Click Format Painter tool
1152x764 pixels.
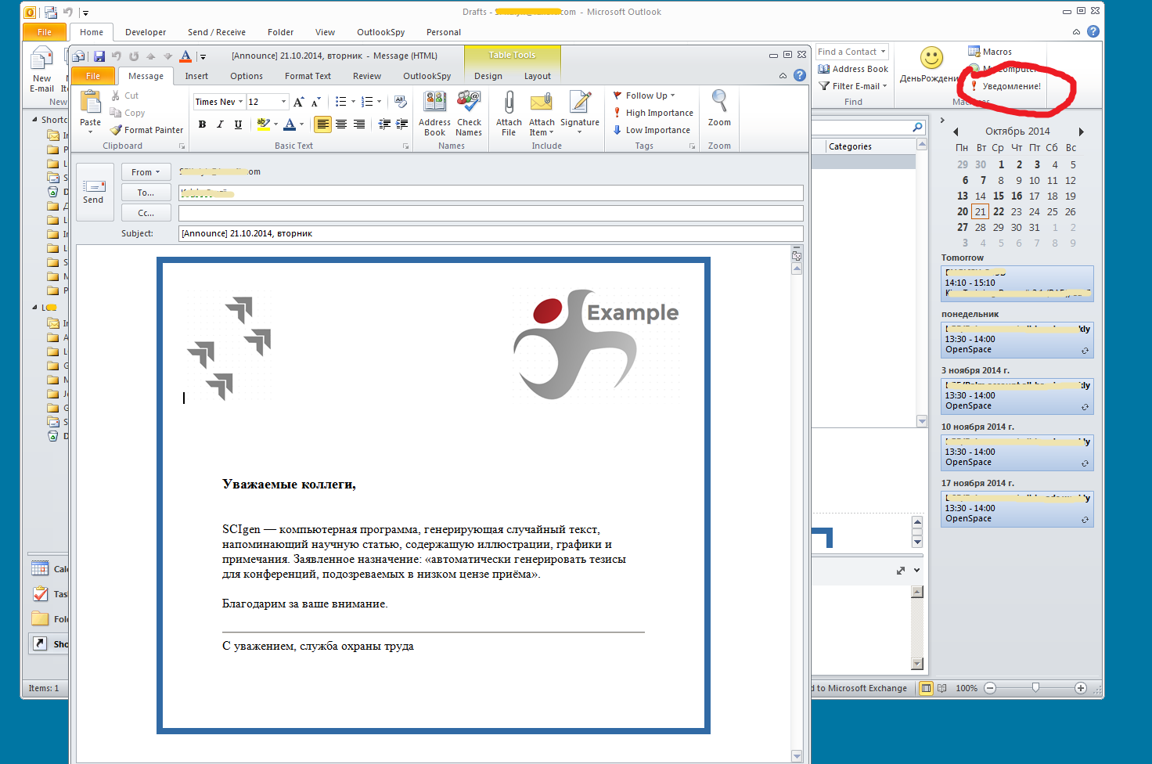point(147,130)
